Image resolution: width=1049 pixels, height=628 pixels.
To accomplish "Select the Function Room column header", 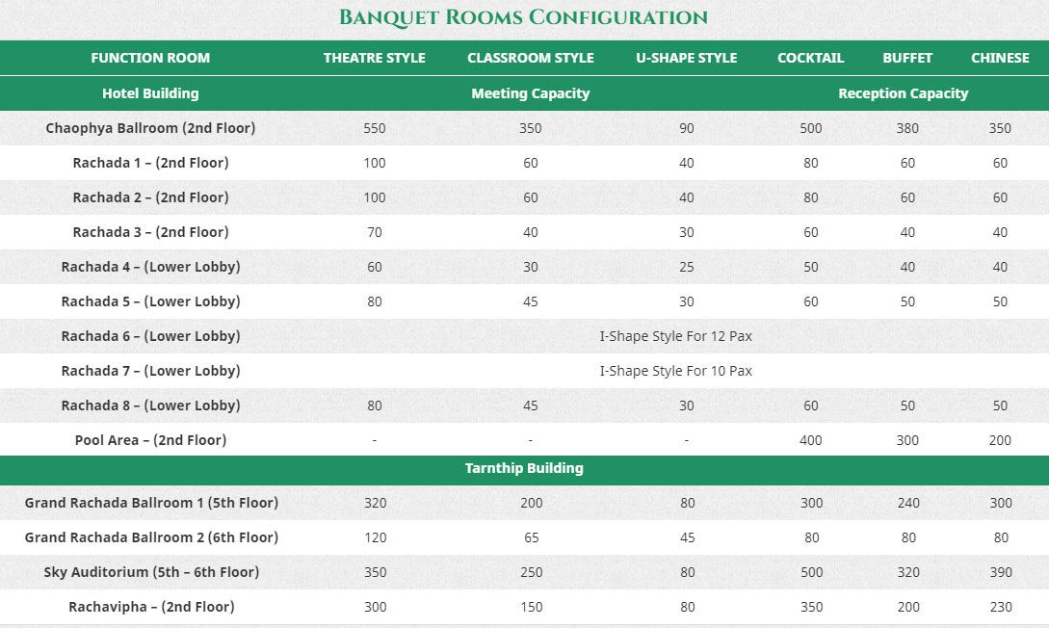I will (x=150, y=58).
